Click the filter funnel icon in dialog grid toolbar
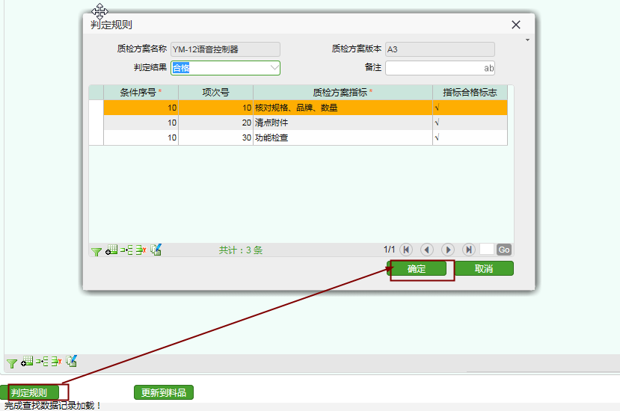 (96, 251)
